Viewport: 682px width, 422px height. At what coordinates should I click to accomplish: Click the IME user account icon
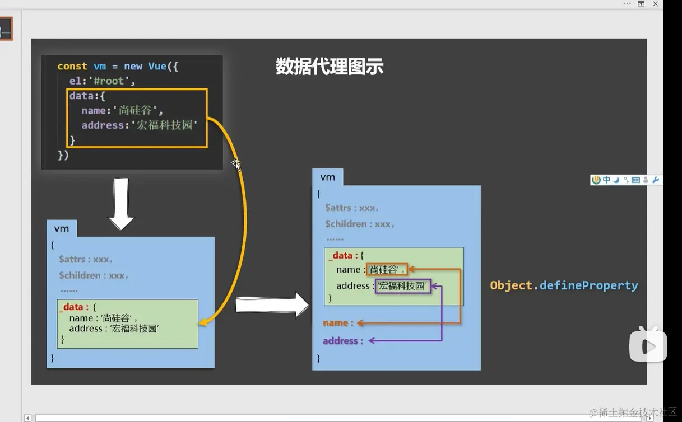click(x=646, y=180)
